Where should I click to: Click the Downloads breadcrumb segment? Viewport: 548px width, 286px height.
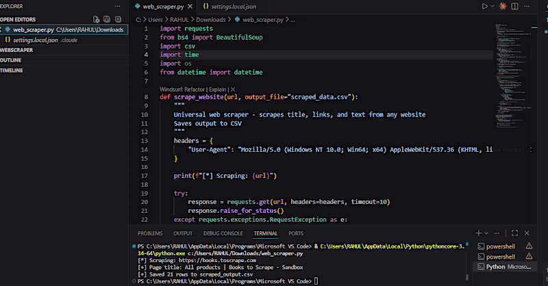[x=211, y=20]
